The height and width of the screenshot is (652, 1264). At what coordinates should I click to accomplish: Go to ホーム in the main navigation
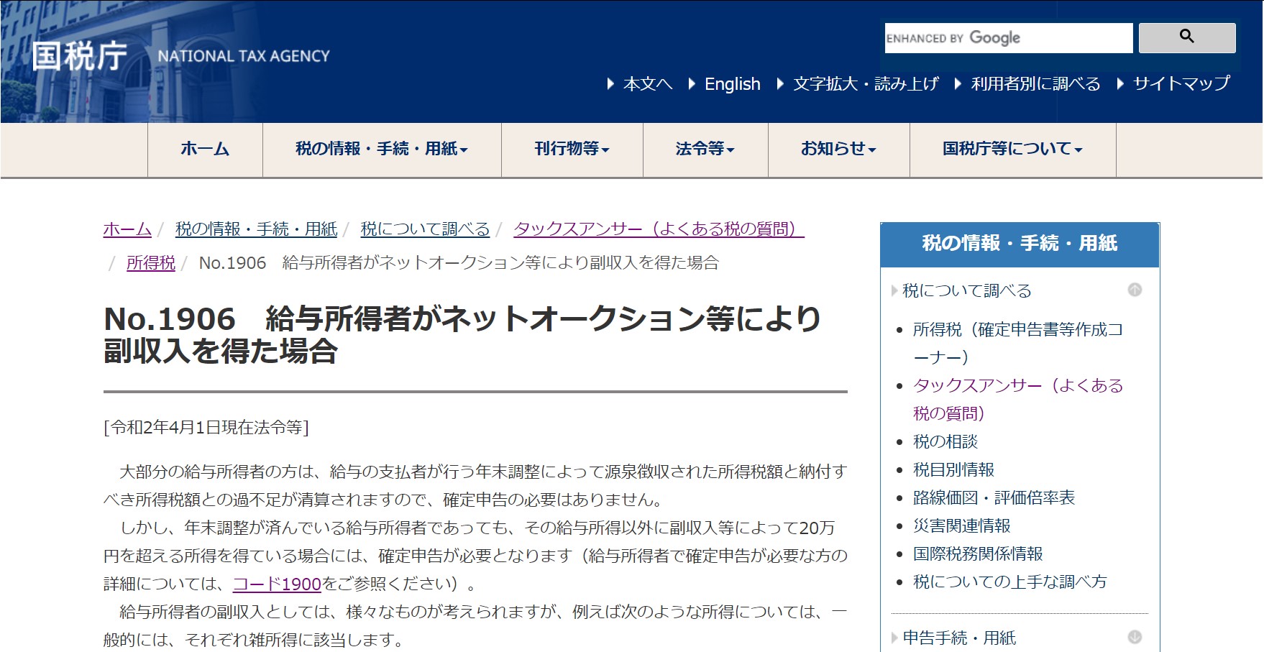[x=205, y=149]
